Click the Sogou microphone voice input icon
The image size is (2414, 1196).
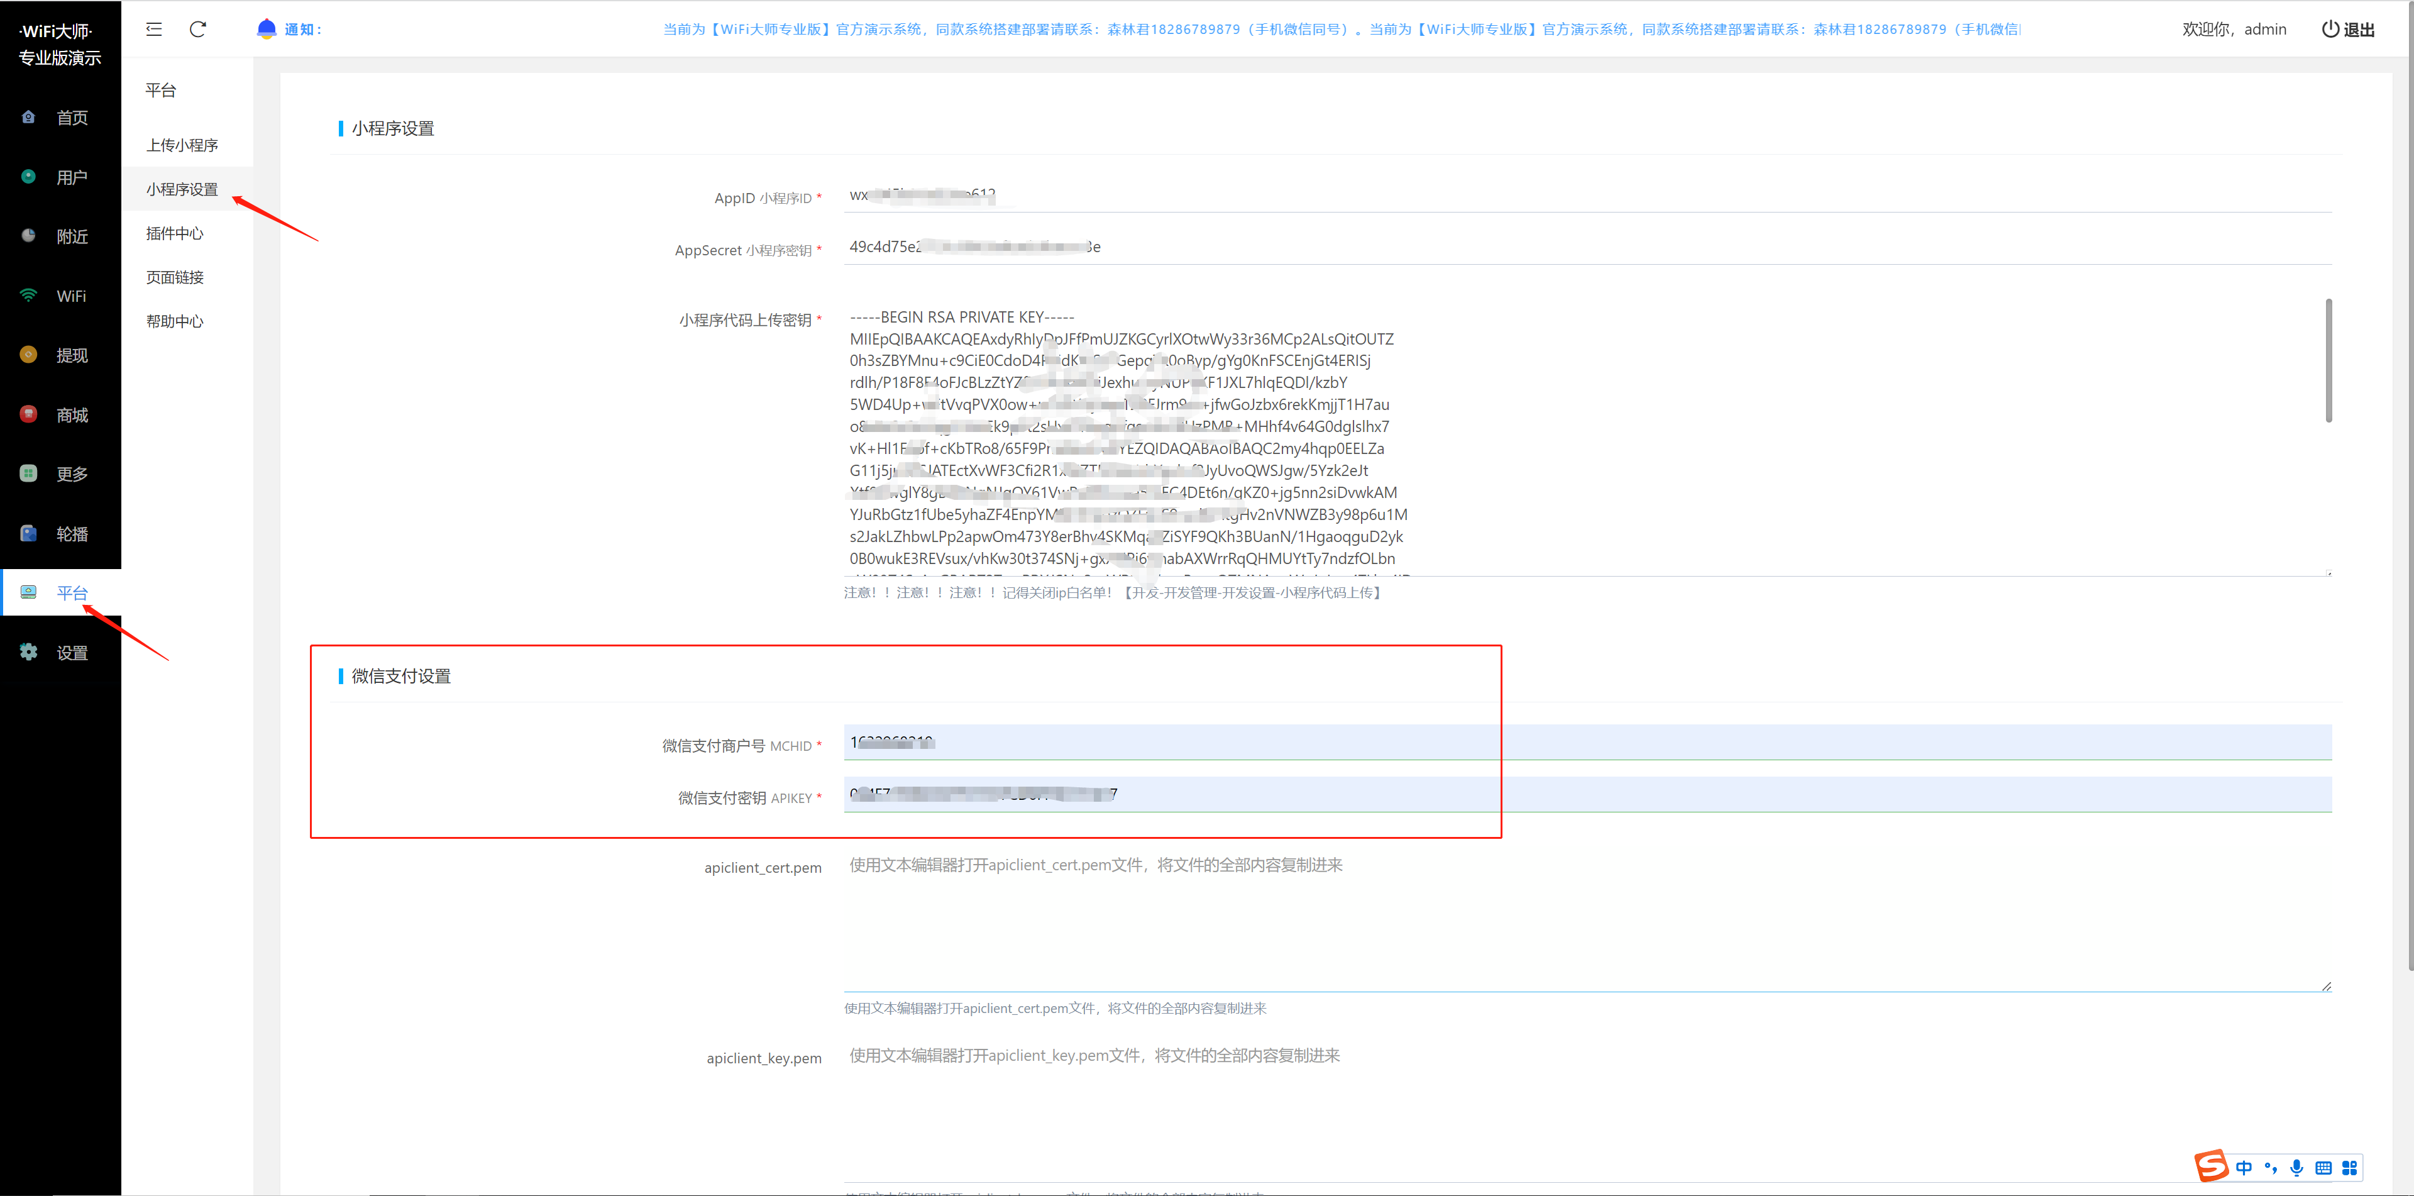pos(2297,1168)
